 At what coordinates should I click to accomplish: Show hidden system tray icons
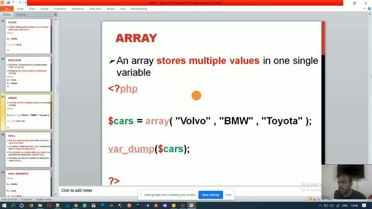tap(320, 206)
